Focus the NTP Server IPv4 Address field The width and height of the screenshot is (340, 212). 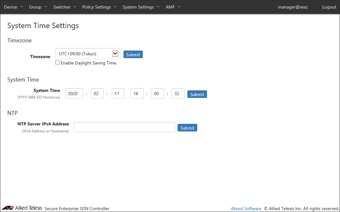124,127
